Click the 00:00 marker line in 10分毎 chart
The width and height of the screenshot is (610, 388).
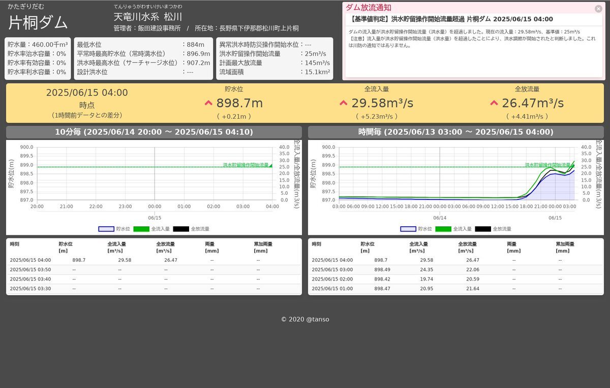[x=155, y=173]
